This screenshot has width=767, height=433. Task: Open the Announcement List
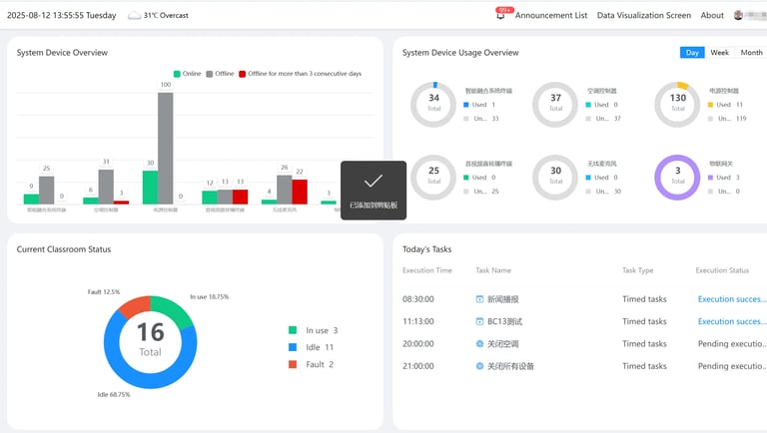pos(551,16)
